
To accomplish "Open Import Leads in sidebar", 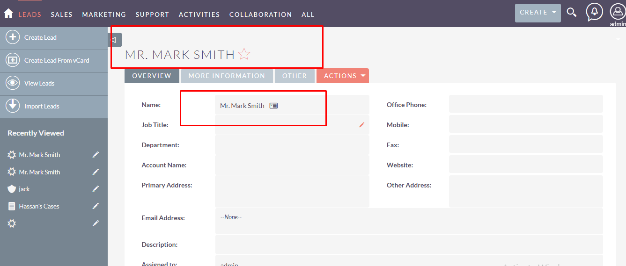I will [x=42, y=106].
